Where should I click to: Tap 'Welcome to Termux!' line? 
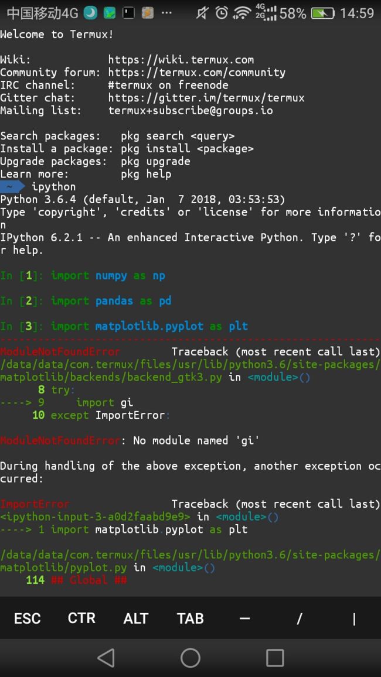click(57, 35)
